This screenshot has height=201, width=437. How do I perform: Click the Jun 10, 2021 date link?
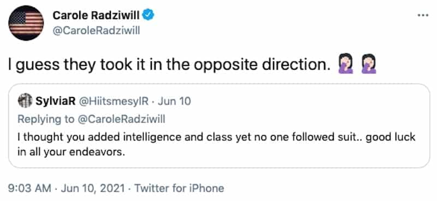[93, 188]
